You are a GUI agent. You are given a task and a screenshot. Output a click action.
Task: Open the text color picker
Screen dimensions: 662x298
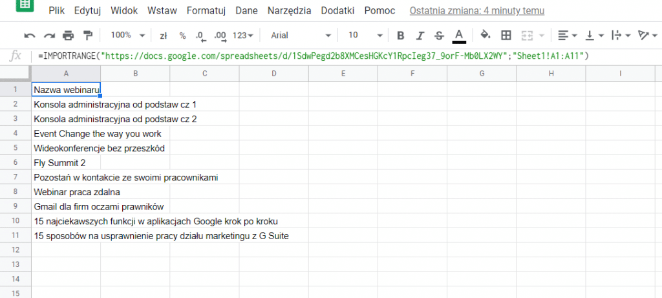click(459, 36)
